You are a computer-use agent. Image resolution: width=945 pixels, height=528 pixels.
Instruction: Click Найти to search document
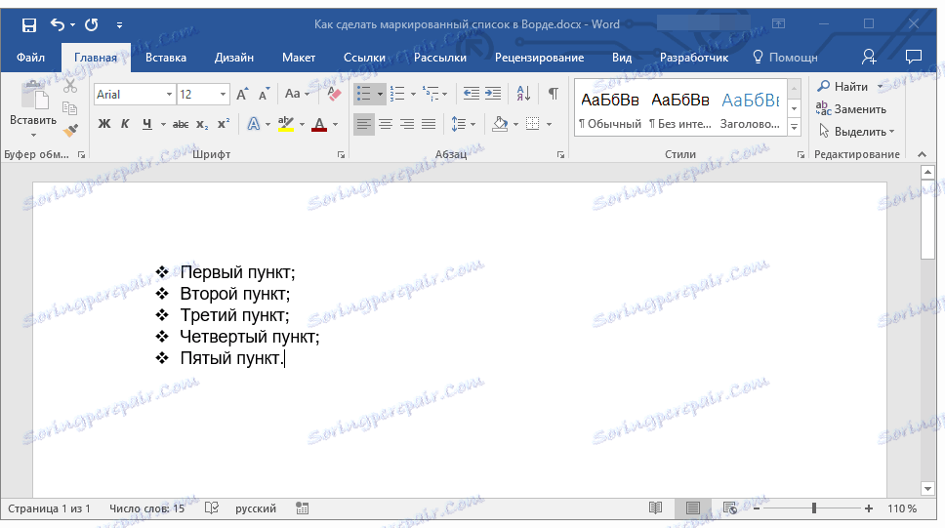[842, 87]
